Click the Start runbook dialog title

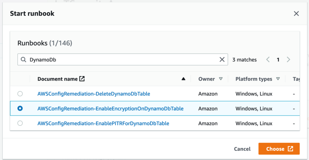32,14
